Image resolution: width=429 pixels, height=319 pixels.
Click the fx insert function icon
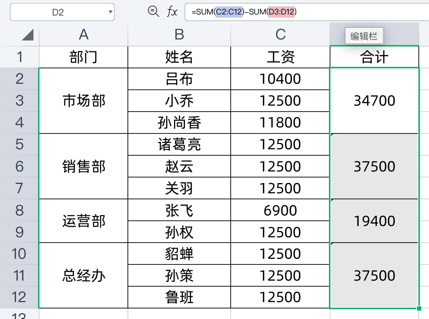(x=172, y=11)
